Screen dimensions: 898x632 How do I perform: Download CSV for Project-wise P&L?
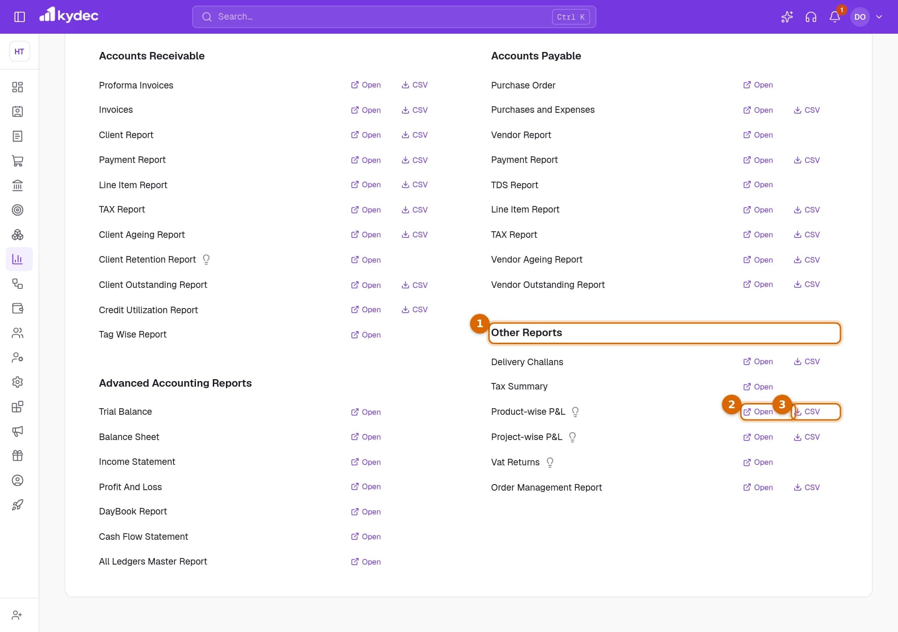(807, 437)
